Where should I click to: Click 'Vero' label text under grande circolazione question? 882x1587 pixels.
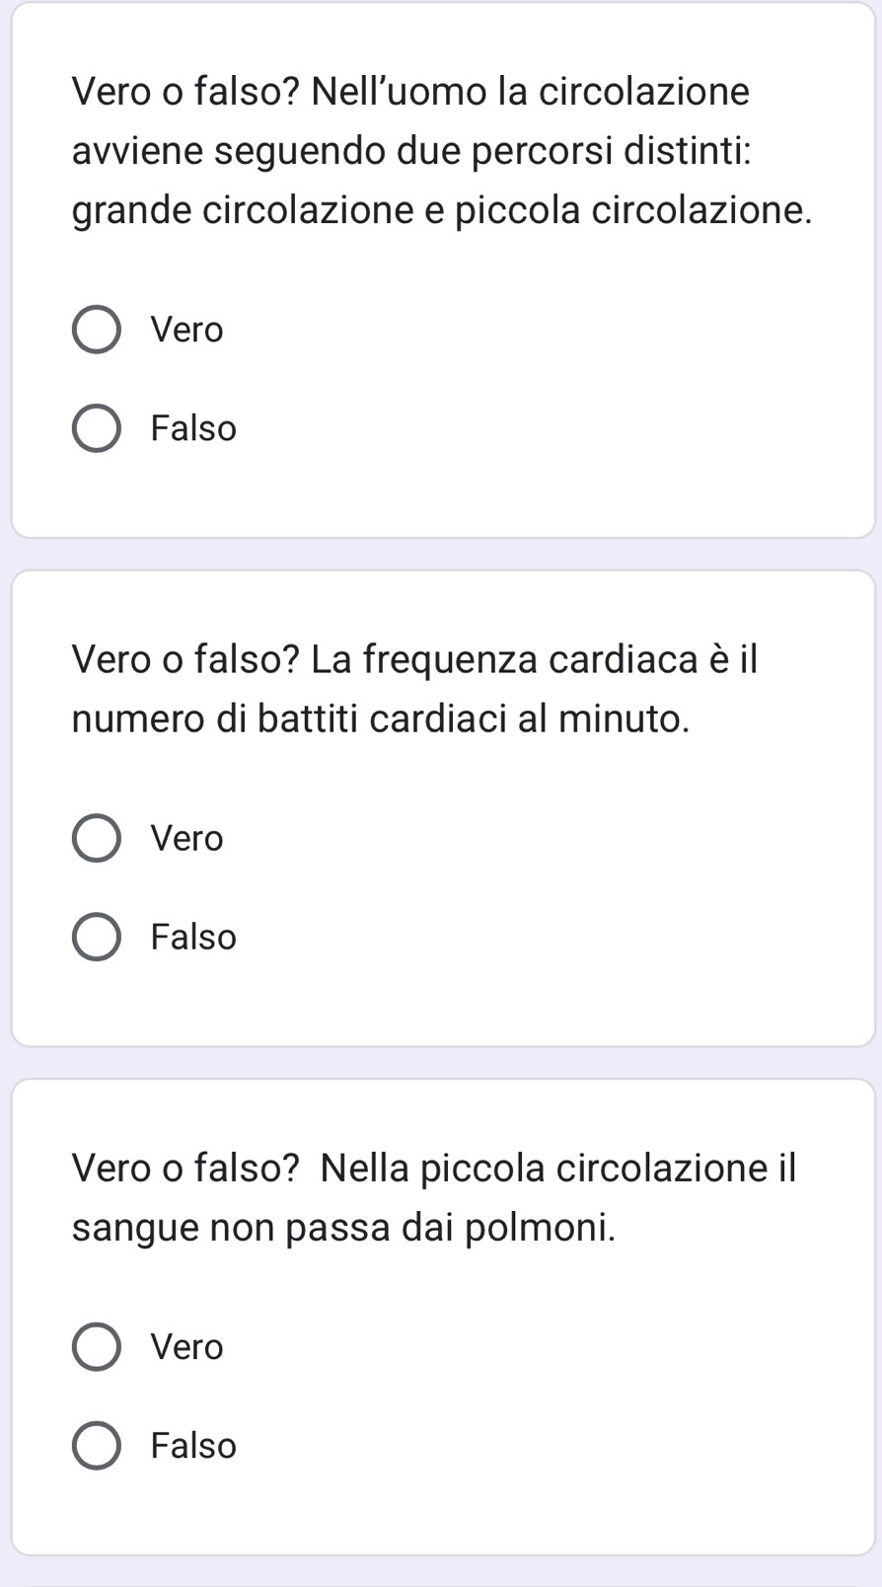click(187, 330)
